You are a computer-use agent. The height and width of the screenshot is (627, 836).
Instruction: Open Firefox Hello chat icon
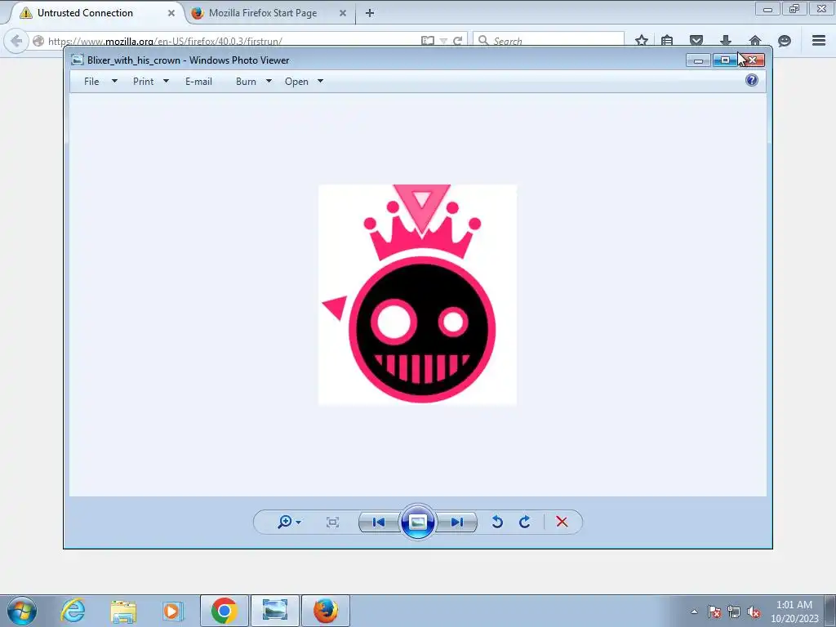[x=785, y=41]
